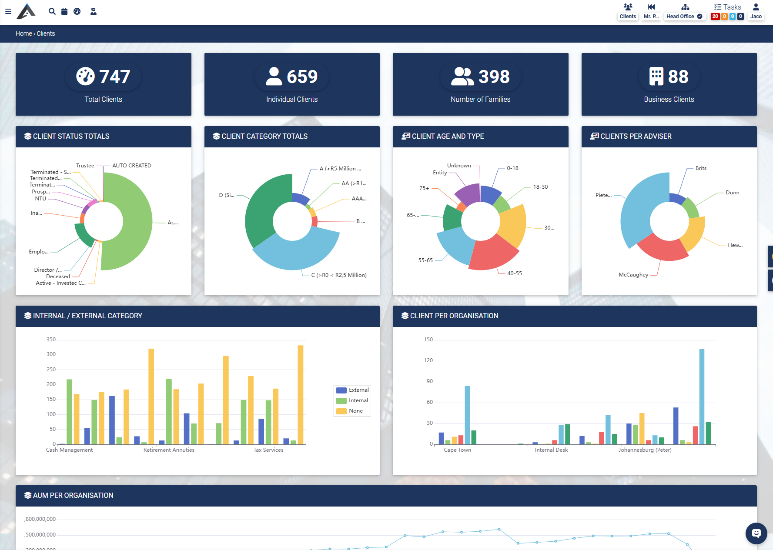Toggle the Internal series in the legend

(352, 400)
